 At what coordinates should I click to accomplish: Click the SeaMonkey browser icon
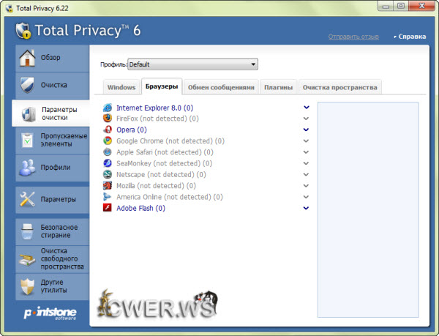click(x=108, y=163)
